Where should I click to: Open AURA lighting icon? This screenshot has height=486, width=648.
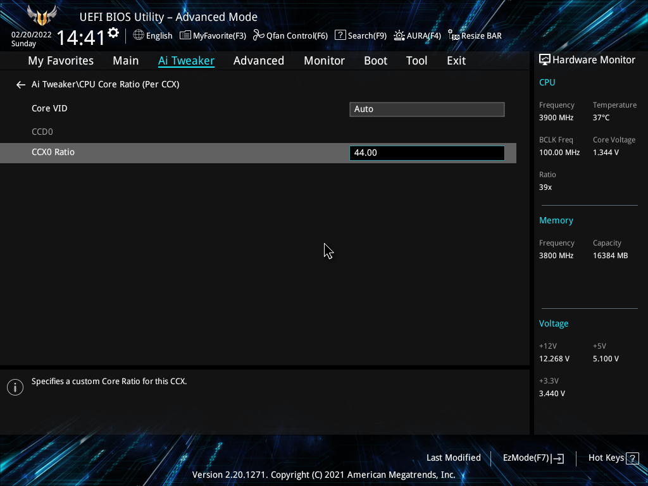coord(399,35)
